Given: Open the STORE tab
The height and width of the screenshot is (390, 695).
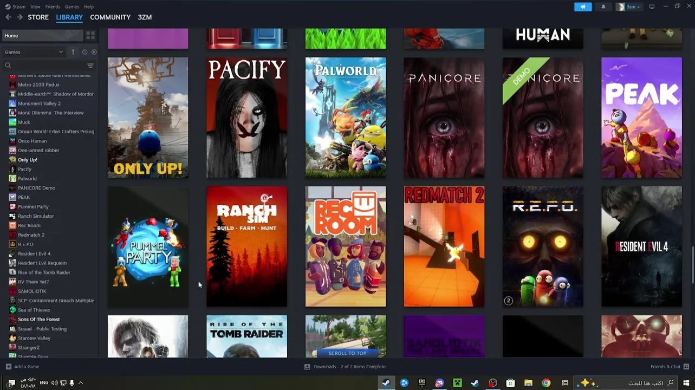Looking at the screenshot, I should (38, 17).
